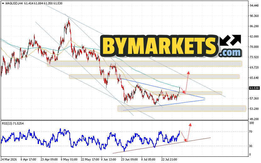Click price axis label 78.000

[x=254, y=47]
